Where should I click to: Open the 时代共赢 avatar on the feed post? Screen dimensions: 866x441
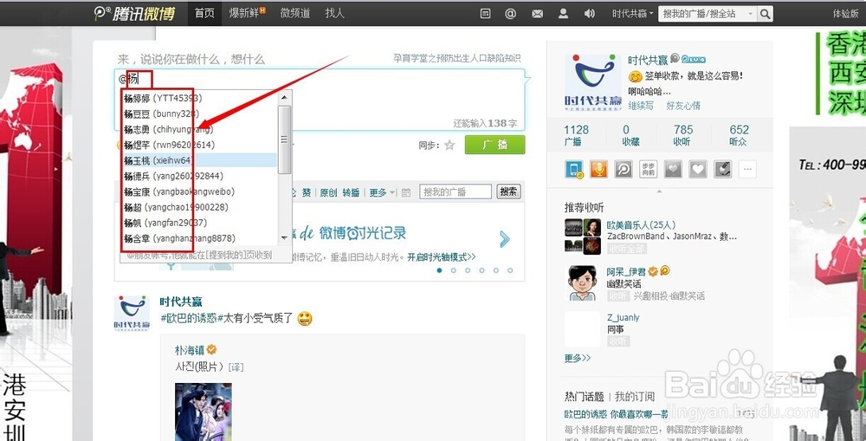pos(132,314)
